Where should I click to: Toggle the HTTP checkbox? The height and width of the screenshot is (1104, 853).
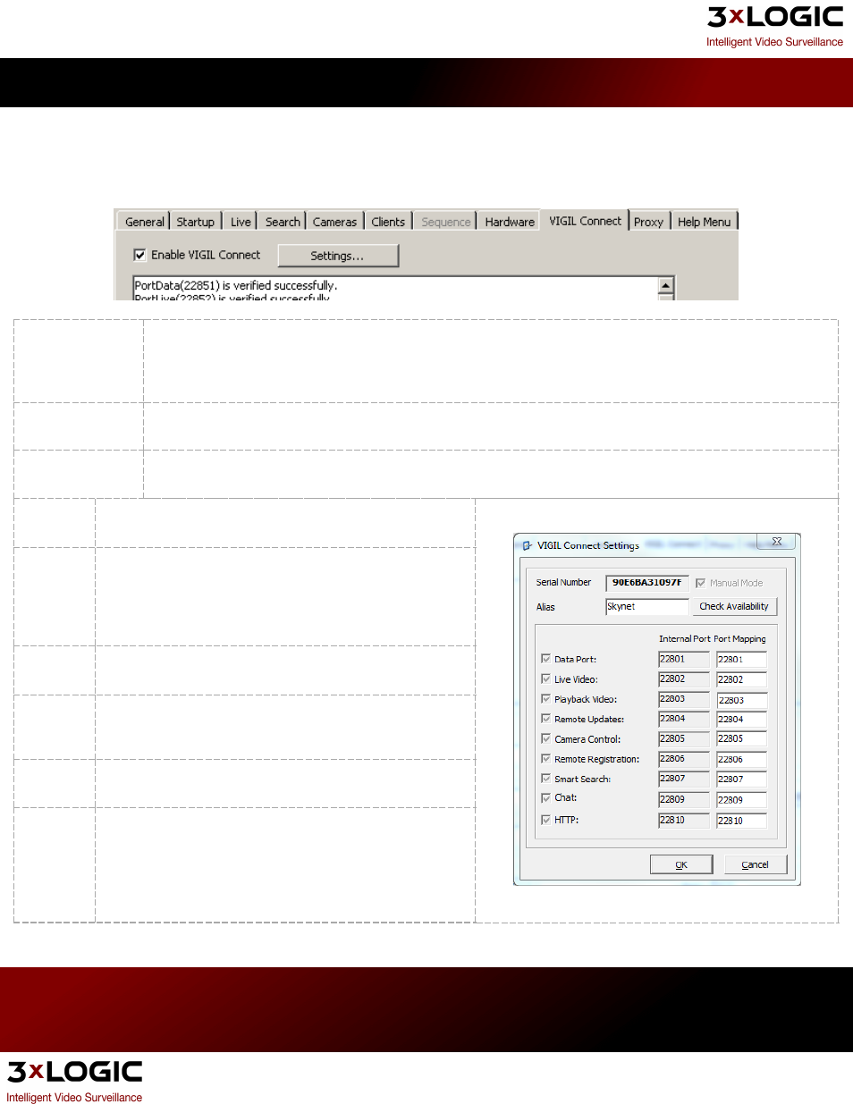pos(545,820)
